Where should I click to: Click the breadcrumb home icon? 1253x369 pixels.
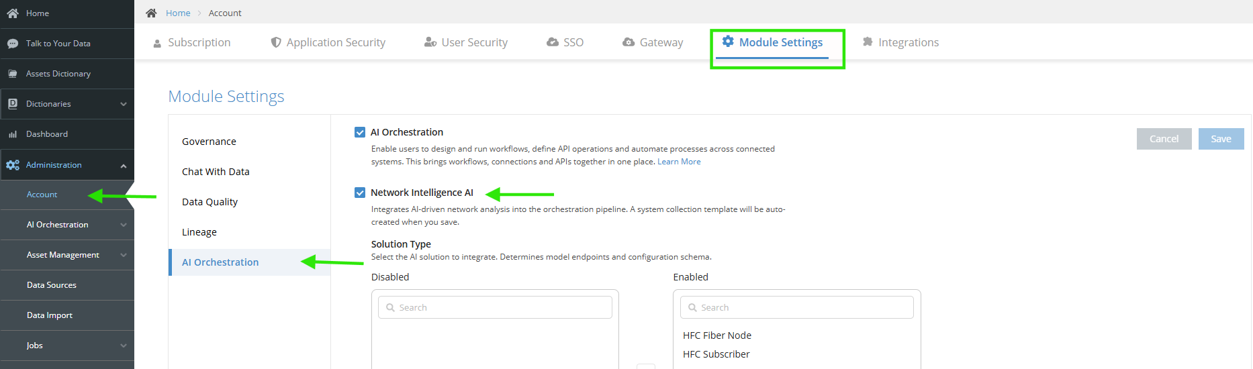tap(151, 13)
